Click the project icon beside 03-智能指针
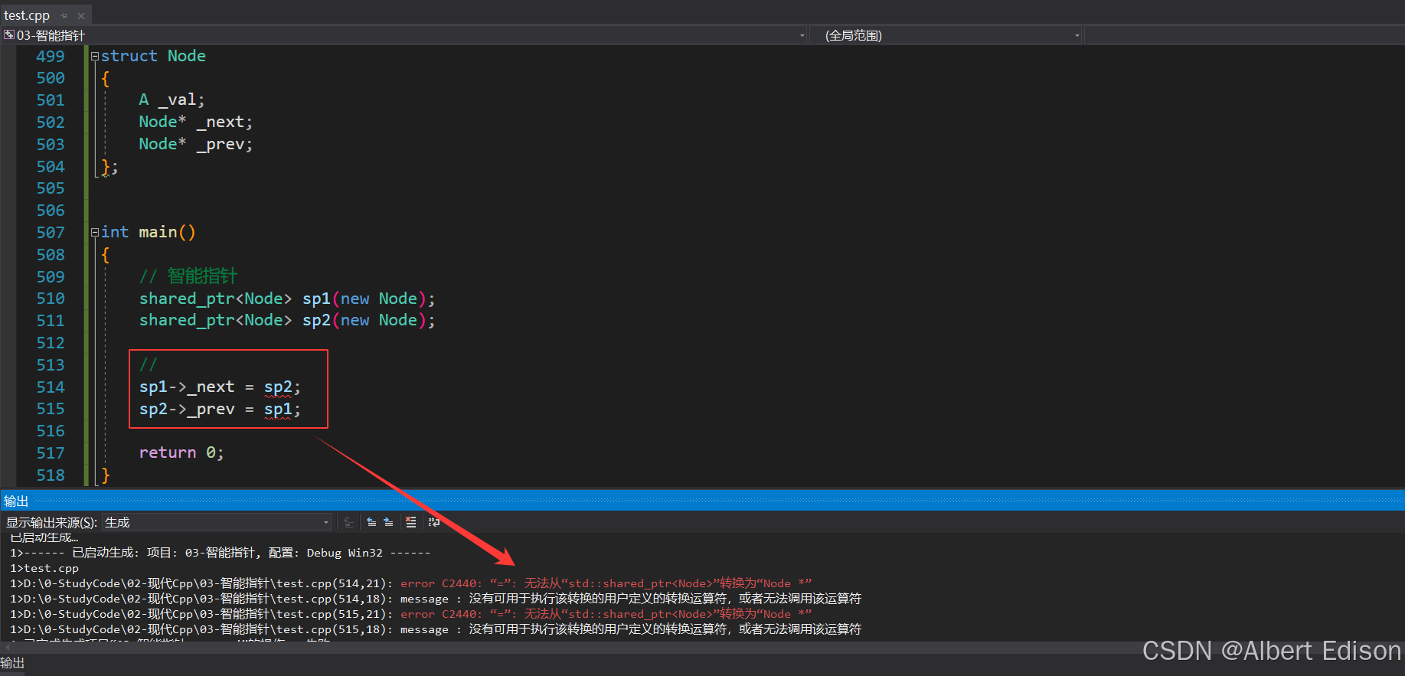The image size is (1405, 676). tap(9, 35)
